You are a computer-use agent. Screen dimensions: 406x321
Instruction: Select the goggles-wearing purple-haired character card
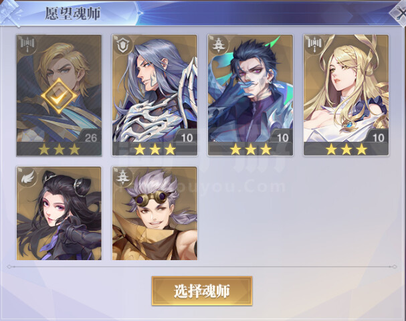point(155,213)
